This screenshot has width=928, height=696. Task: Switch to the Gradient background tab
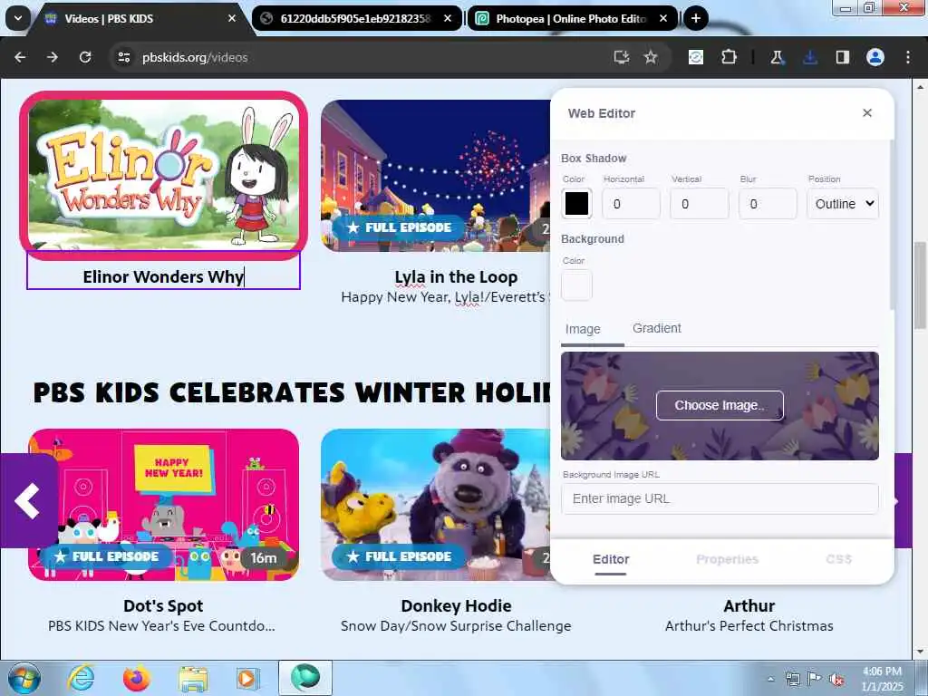[x=656, y=328]
